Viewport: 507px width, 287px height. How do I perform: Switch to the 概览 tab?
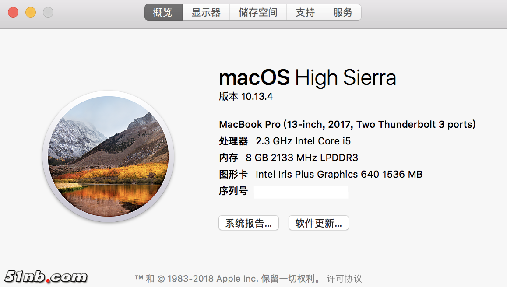[163, 13]
